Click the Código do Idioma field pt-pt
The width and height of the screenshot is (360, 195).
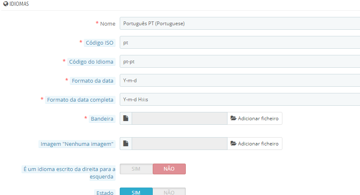pos(240,62)
